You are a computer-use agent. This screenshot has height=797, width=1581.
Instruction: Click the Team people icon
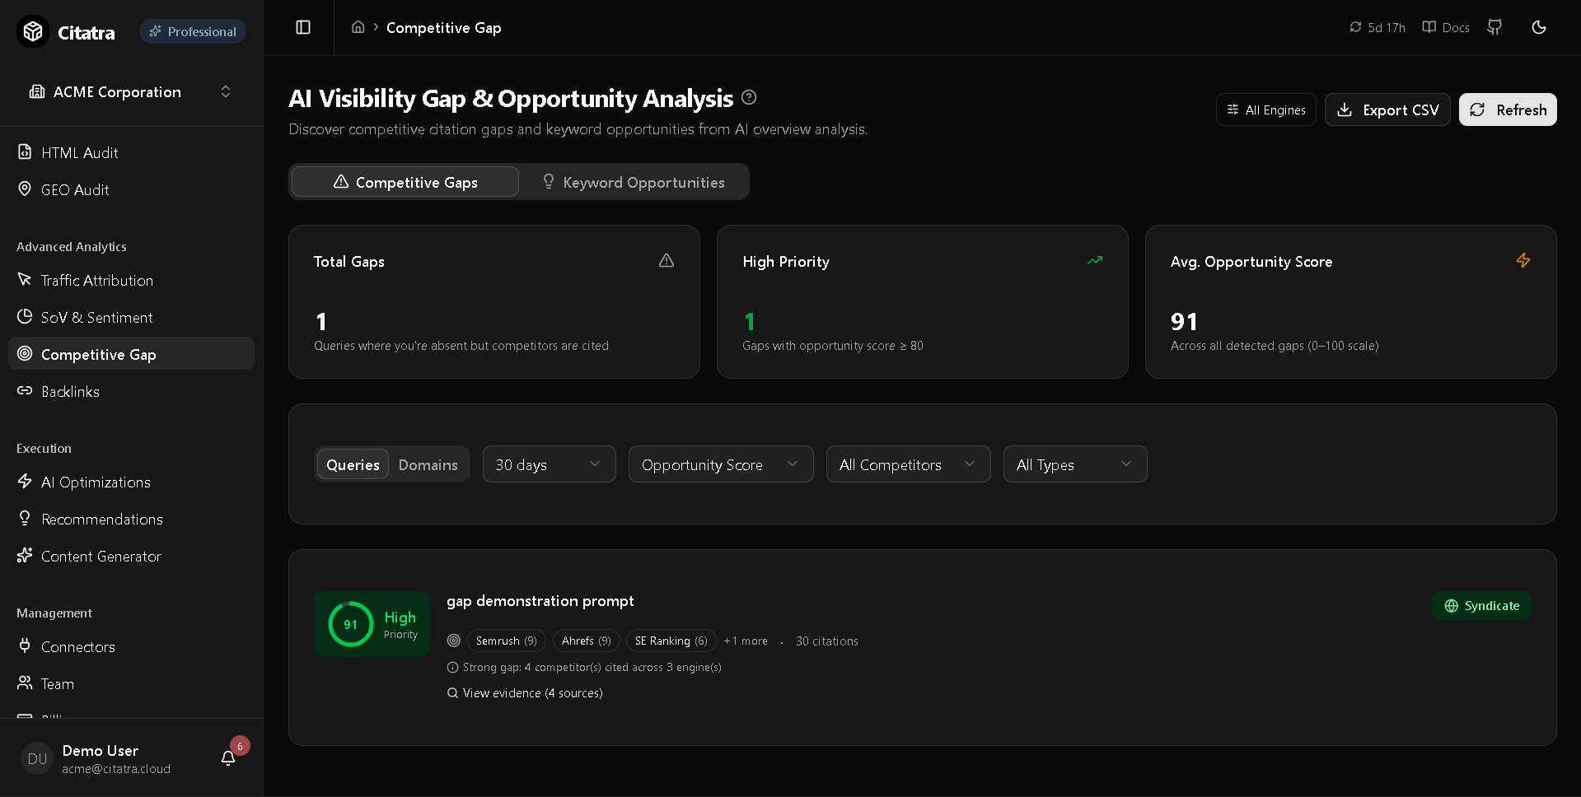(x=25, y=683)
